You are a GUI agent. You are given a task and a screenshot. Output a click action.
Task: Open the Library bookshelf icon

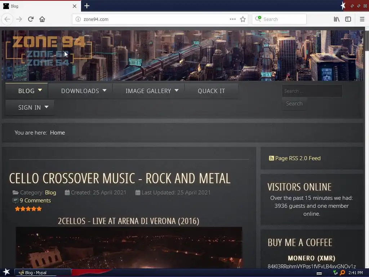pyautogui.click(x=337, y=19)
